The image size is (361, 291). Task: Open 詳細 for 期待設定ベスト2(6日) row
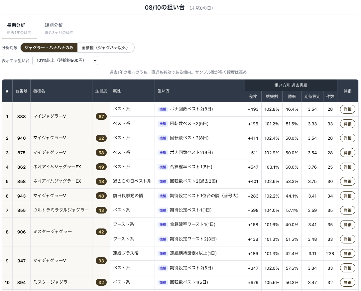347,268
